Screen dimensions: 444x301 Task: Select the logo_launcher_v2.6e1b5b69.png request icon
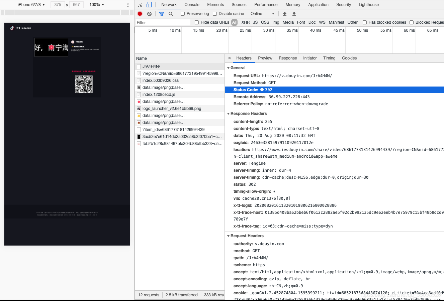coord(139,109)
